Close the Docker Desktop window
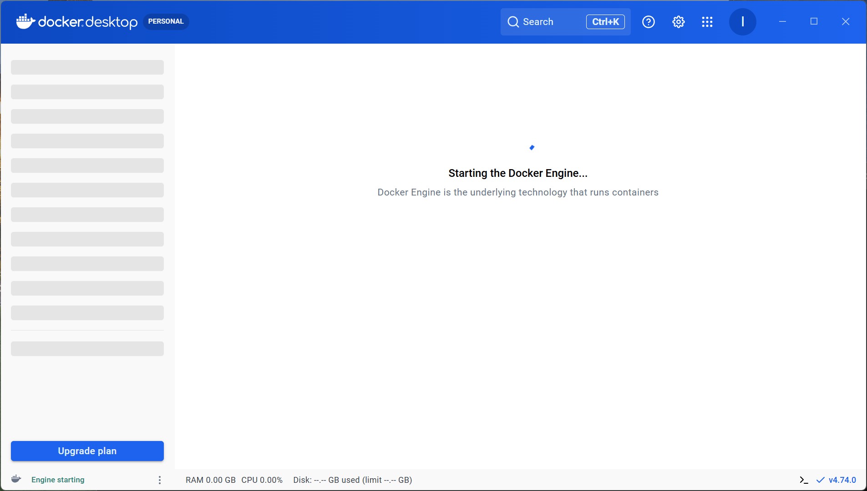The height and width of the screenshot is (491, 867). click(846, 21)
